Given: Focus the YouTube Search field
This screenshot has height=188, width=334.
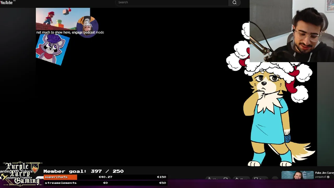Looking at the screenshot, I should [x=172, y=2].
